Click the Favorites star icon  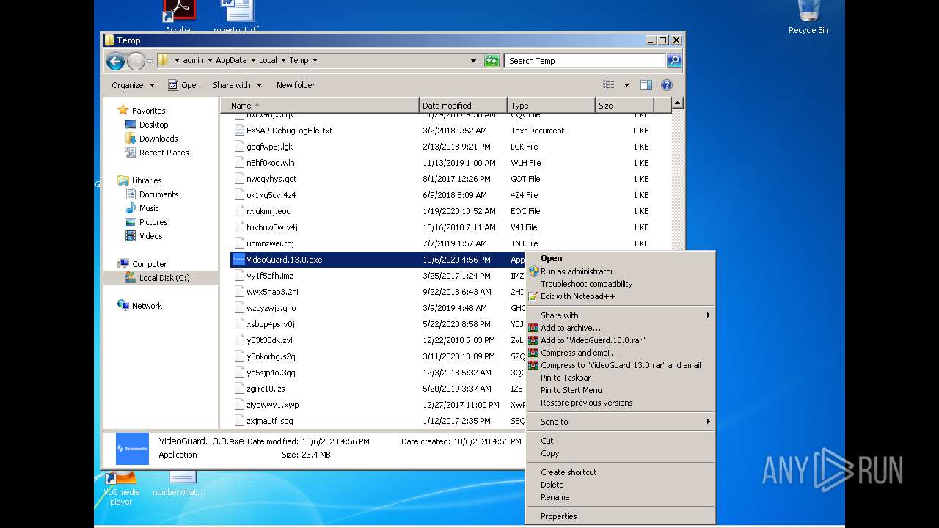coord(123,110)
